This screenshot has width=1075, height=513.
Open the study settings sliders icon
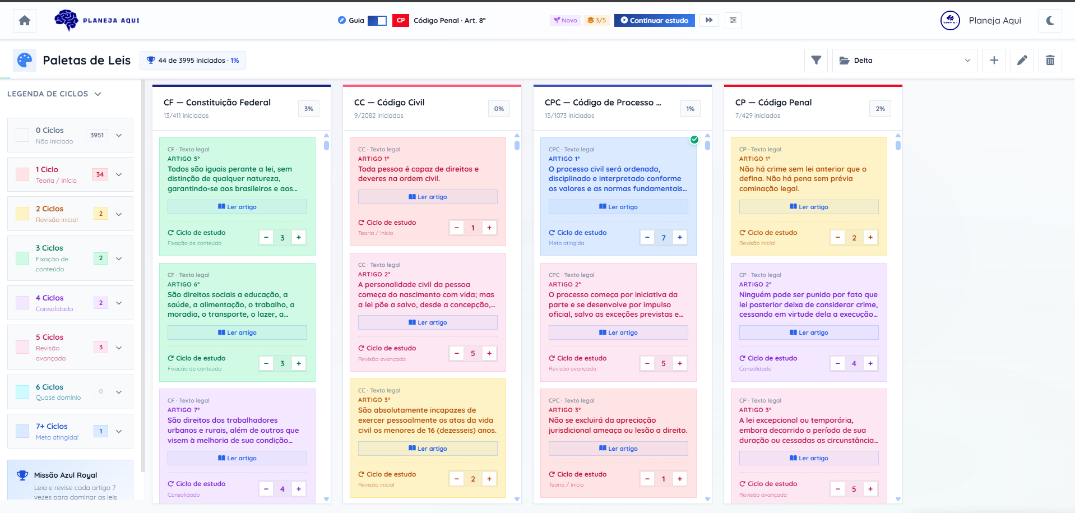733,20
